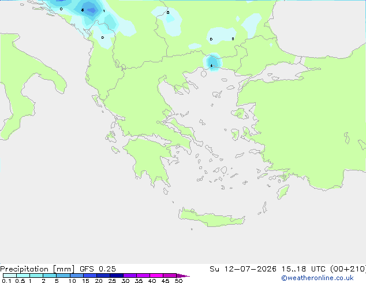Select the 35–40 mm legend color swatch
The height and width of the screenshot is (283, 366).
[x=143, y=275]
